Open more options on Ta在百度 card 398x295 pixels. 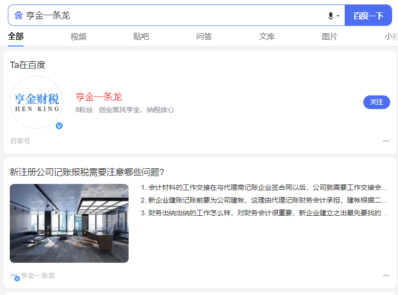click(x=386, y=141)
